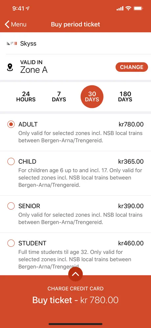Select the STUDENT ticket radio button
151x328 pixels.
click(x=11, y=243)
